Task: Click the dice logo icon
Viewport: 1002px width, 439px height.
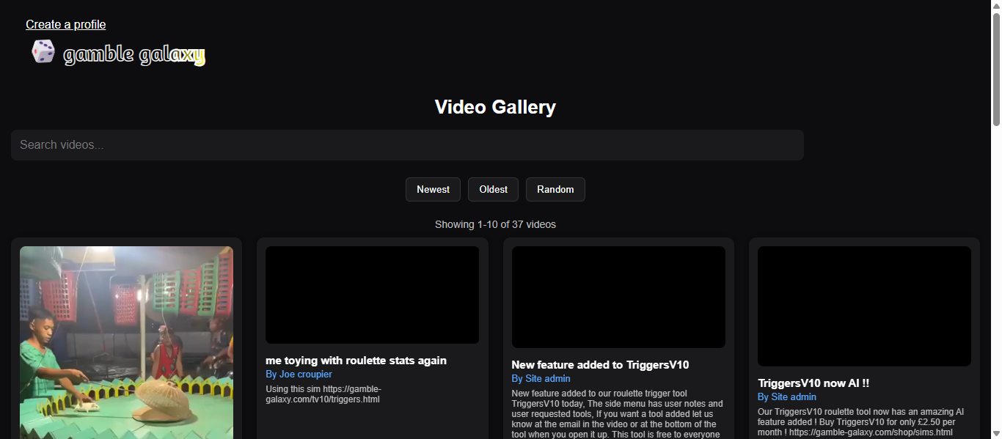Action: [43, 51]
